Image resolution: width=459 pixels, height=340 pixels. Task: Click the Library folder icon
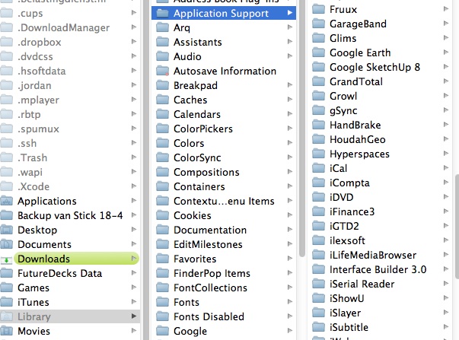click(x=6, y=316)
